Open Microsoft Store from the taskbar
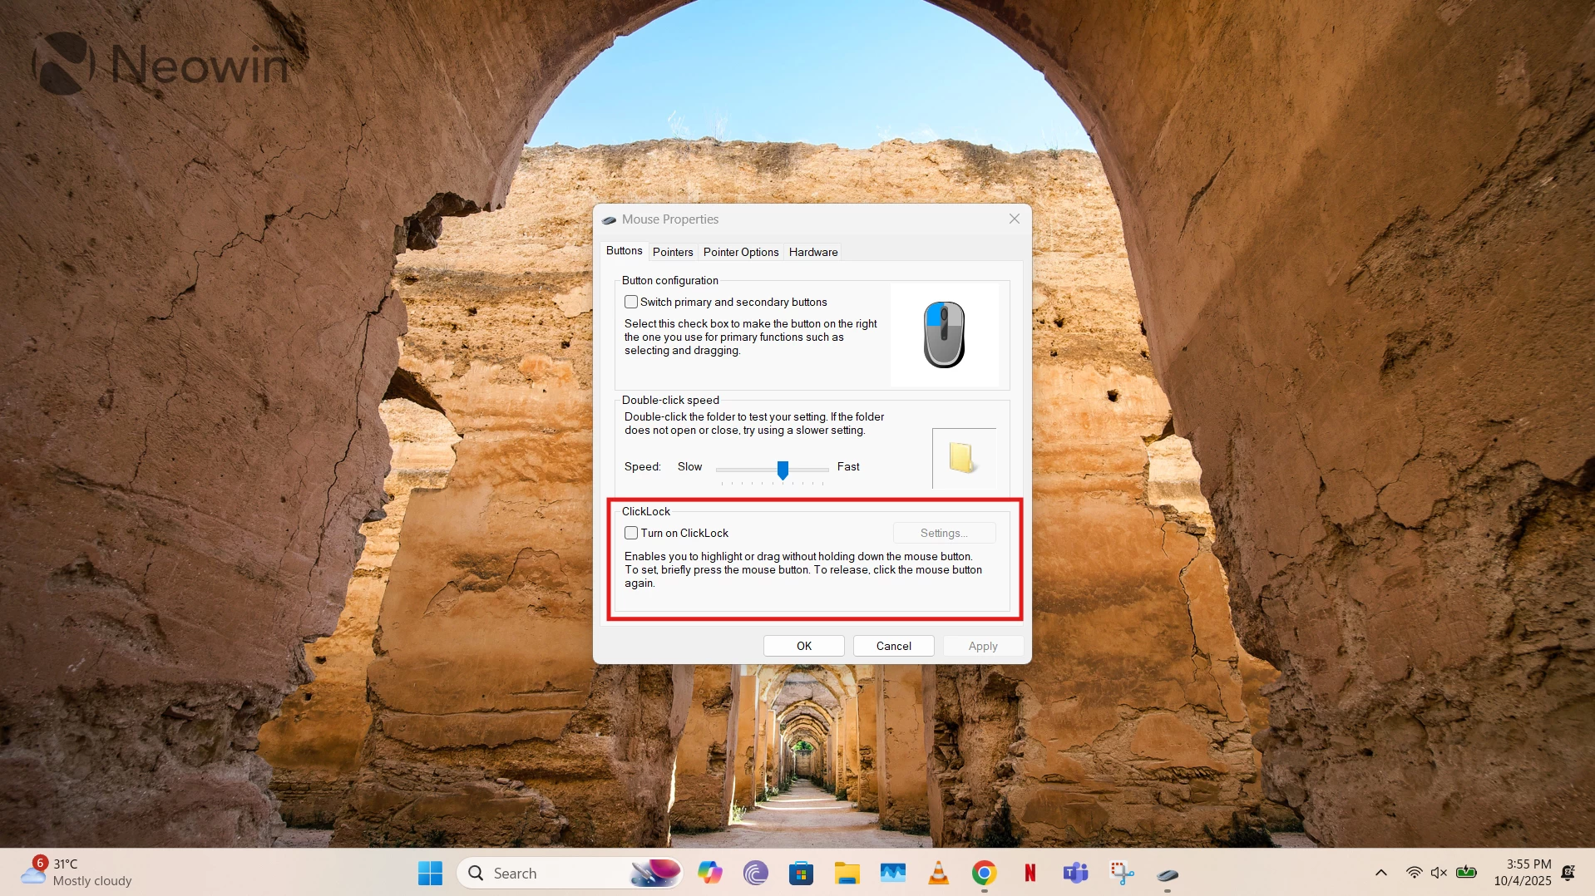The image size is (1595, 896). (x=801, y=873)
